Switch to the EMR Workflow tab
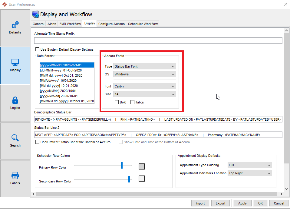The width and height of the screenshot is (290, 209). pyautogui.click(x=70, y=24)
